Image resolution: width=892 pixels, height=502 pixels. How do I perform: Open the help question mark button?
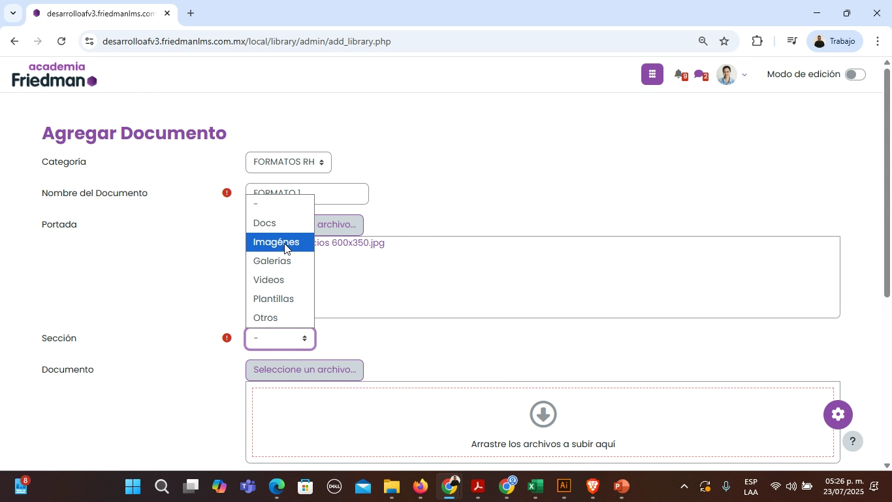click(852, 441)
